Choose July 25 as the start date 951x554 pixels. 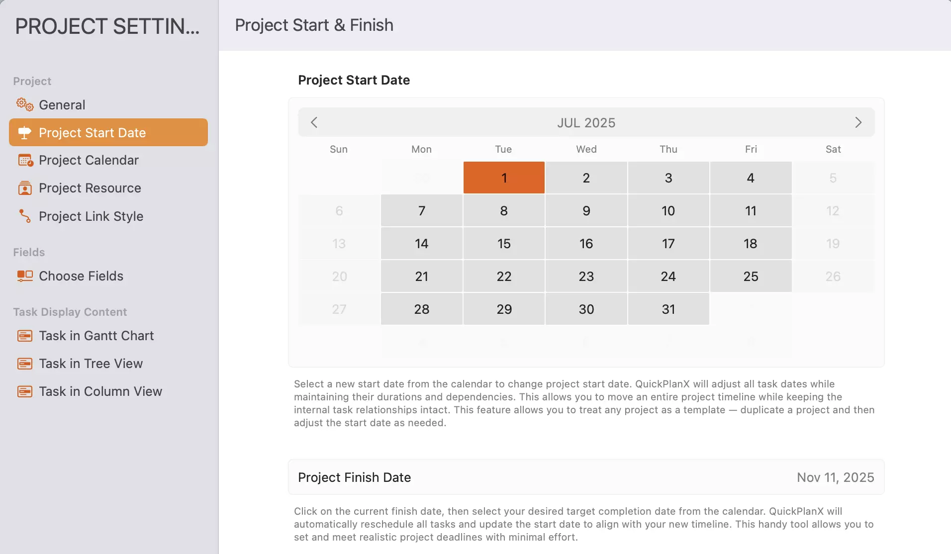pos(751,276)
